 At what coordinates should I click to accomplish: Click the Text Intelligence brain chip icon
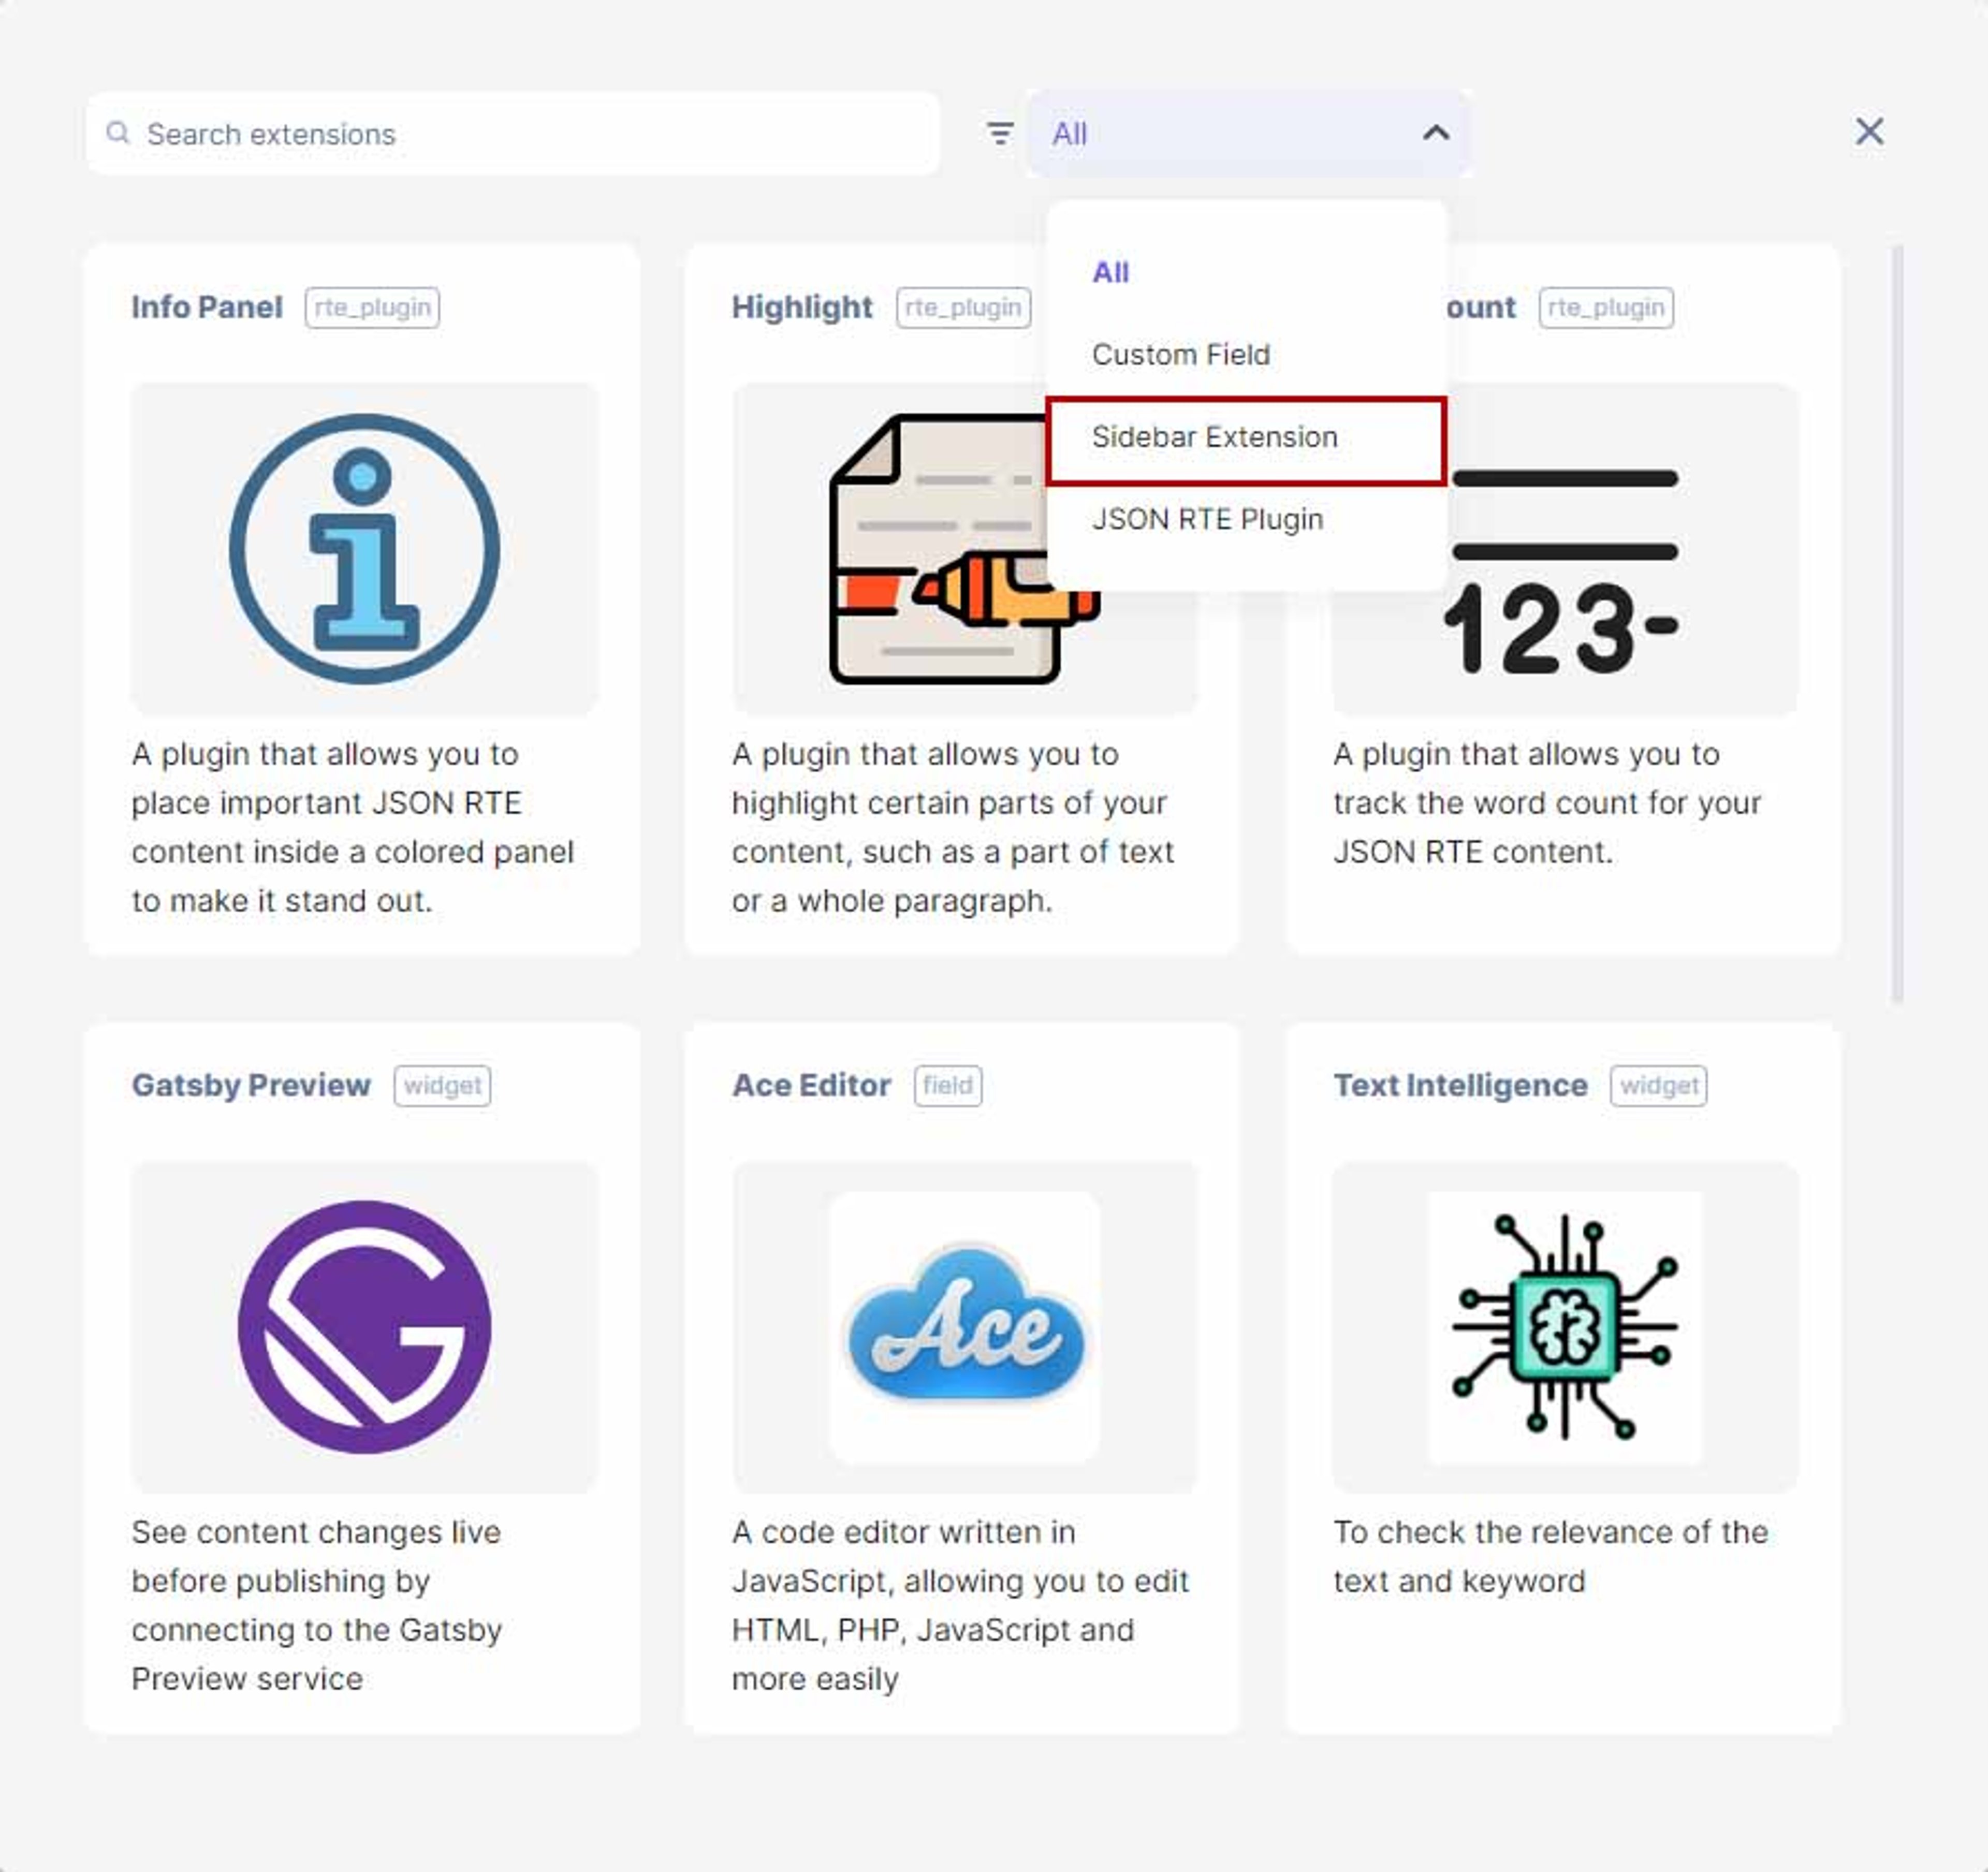tap(1565, 1327)
